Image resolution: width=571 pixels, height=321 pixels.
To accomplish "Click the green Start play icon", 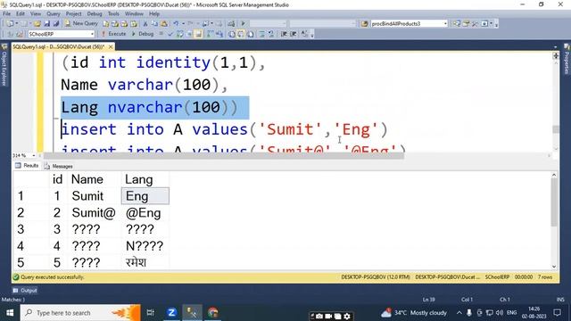I will pos(243,24).
